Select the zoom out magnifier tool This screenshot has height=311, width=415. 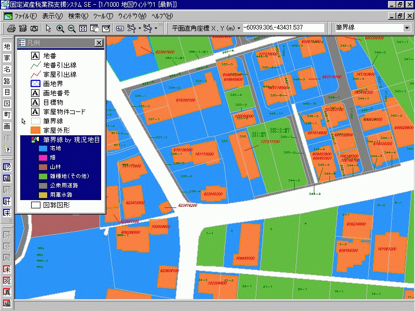point(72,28)
